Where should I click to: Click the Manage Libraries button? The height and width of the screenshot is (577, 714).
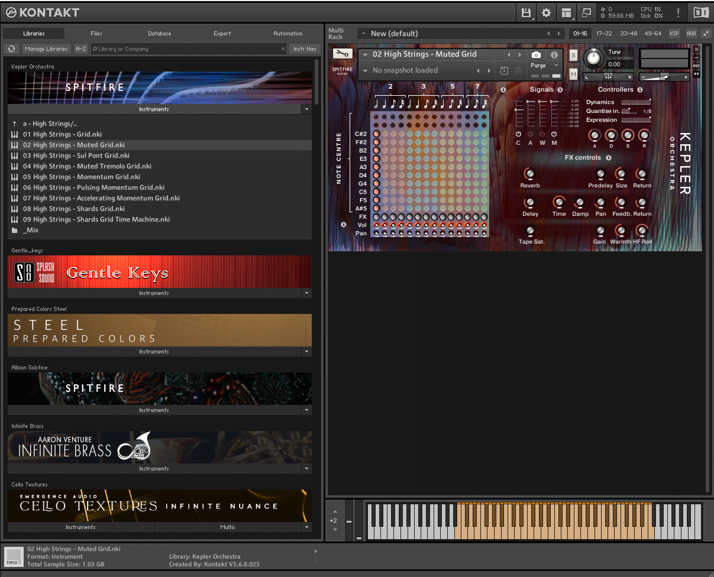click(46, 49)
